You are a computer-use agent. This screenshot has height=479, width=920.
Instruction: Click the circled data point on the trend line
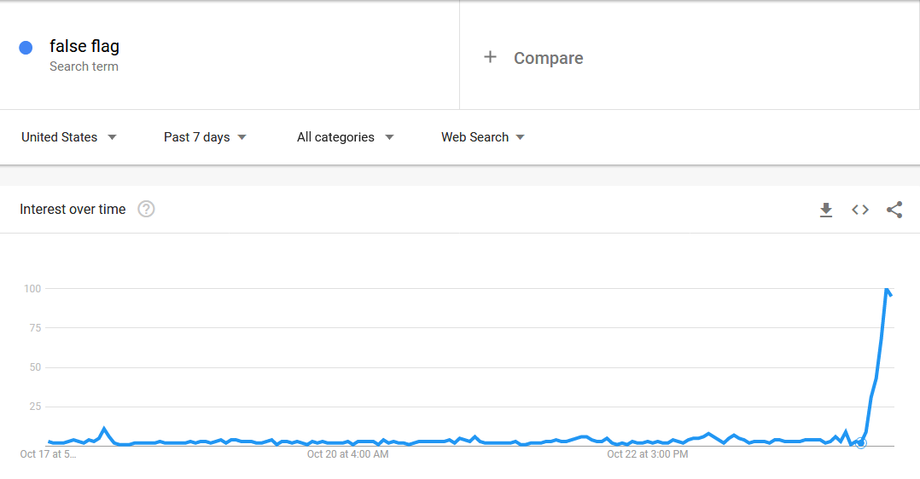(x=860, y=443)
